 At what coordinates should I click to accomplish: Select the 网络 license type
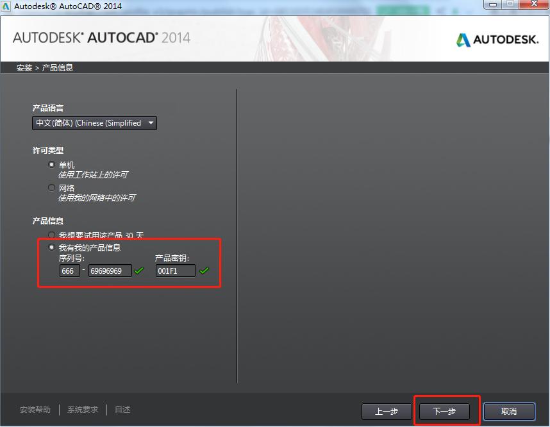coord(51,187)
